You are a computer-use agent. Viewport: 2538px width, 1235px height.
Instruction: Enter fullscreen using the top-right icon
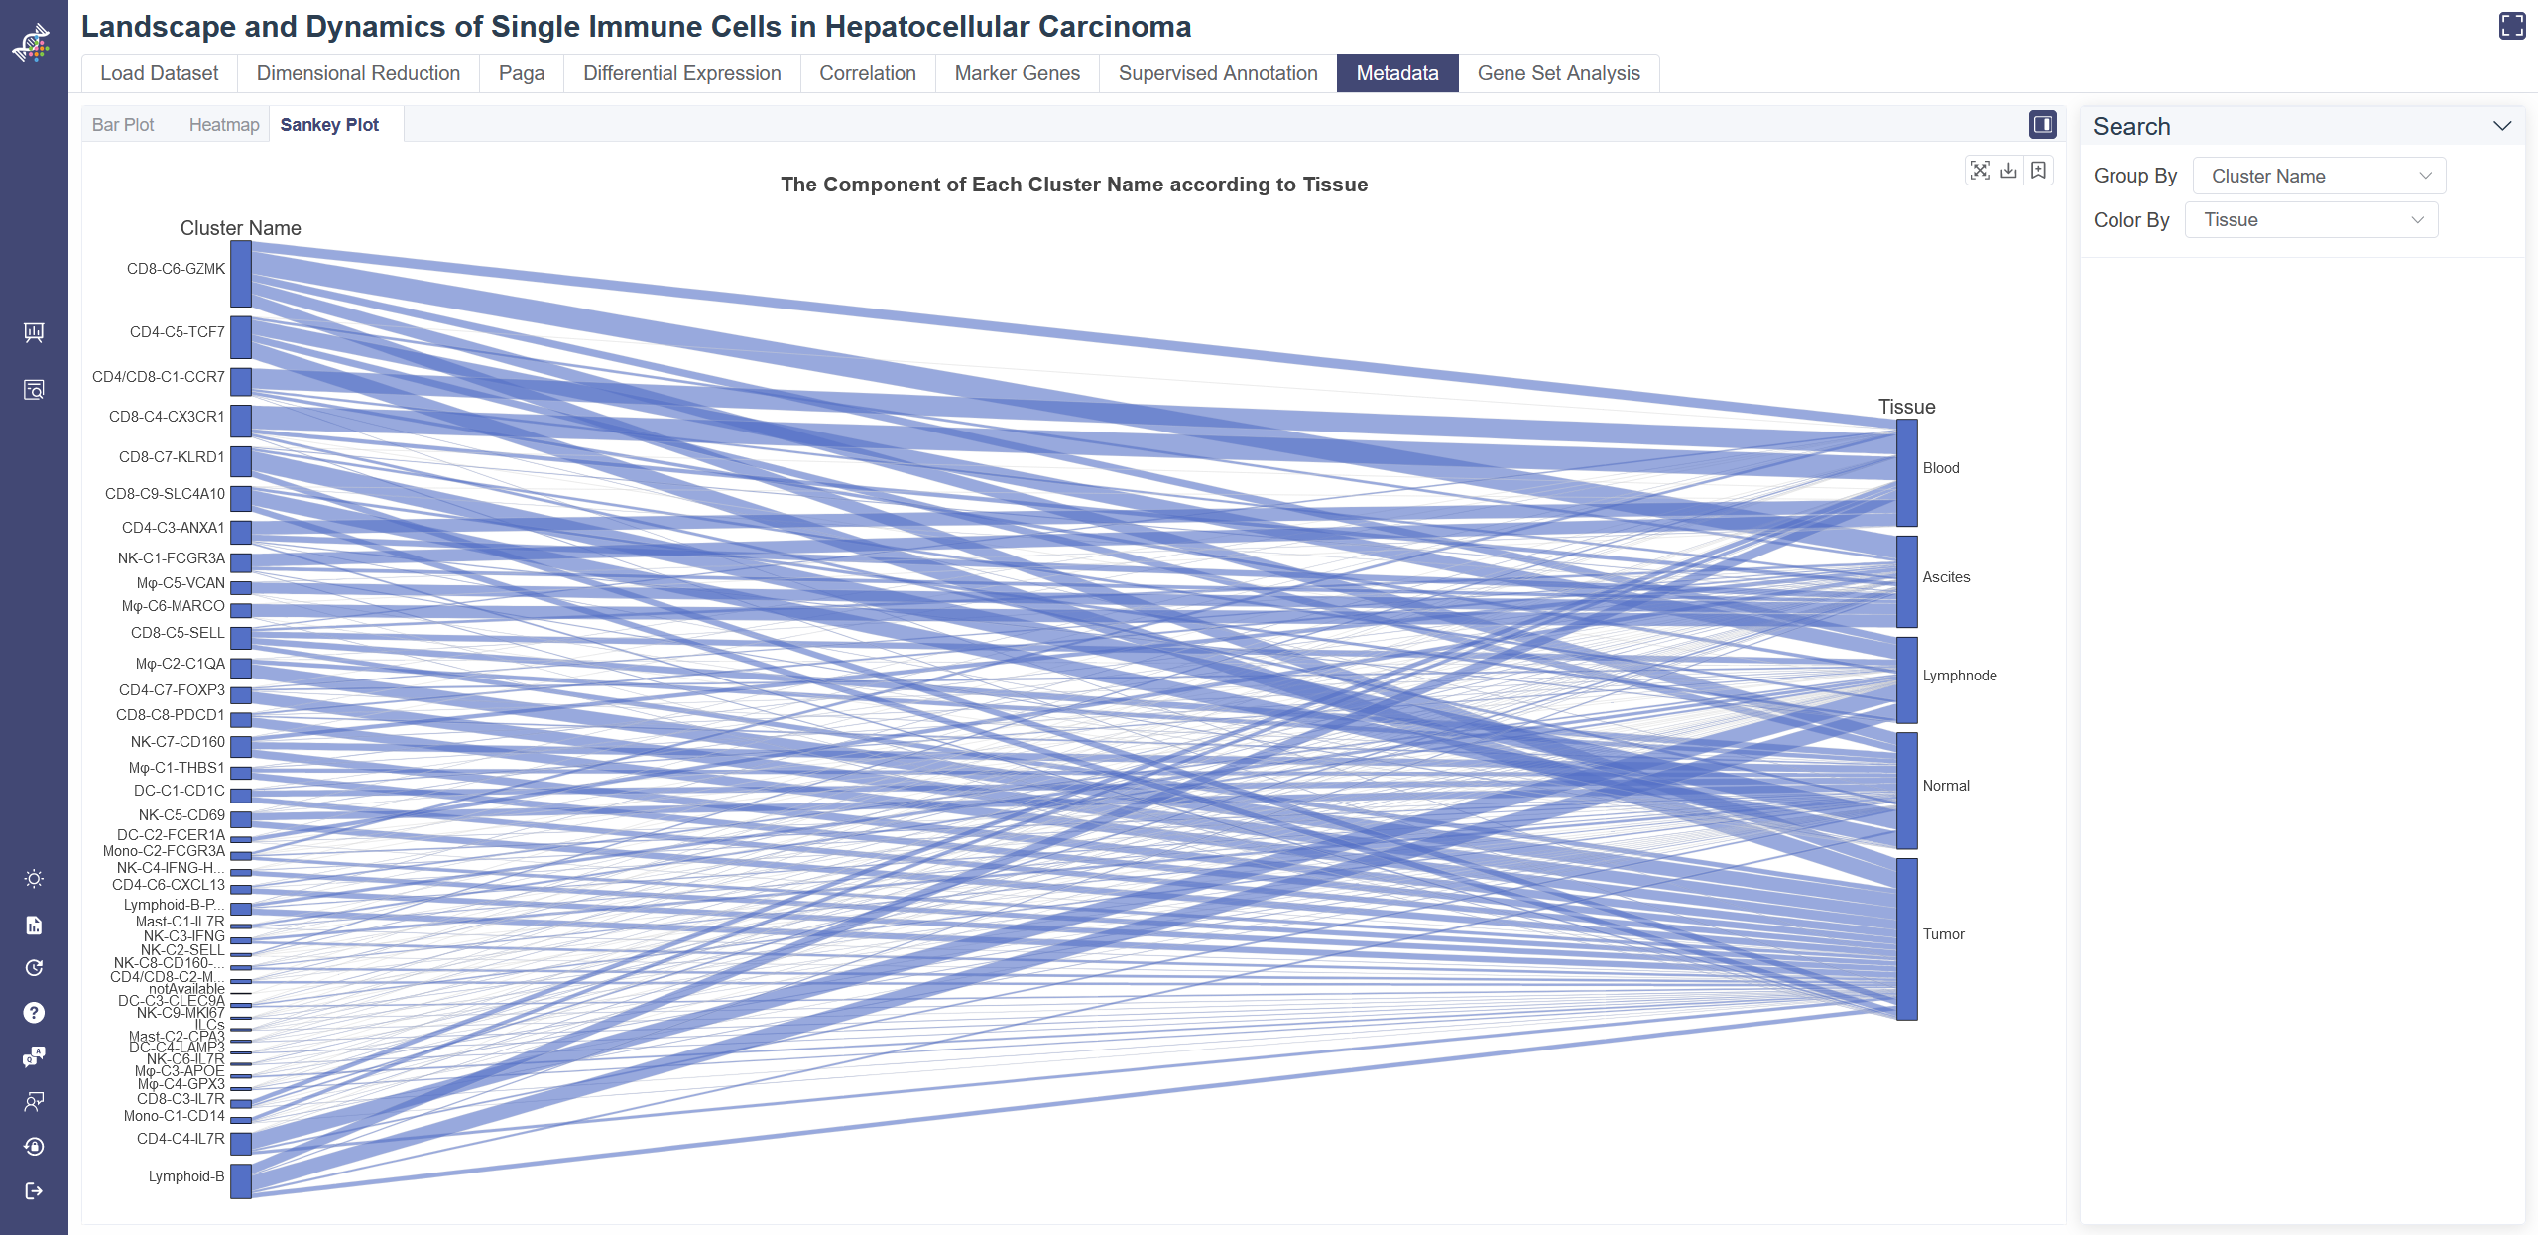click(2512, 26)
